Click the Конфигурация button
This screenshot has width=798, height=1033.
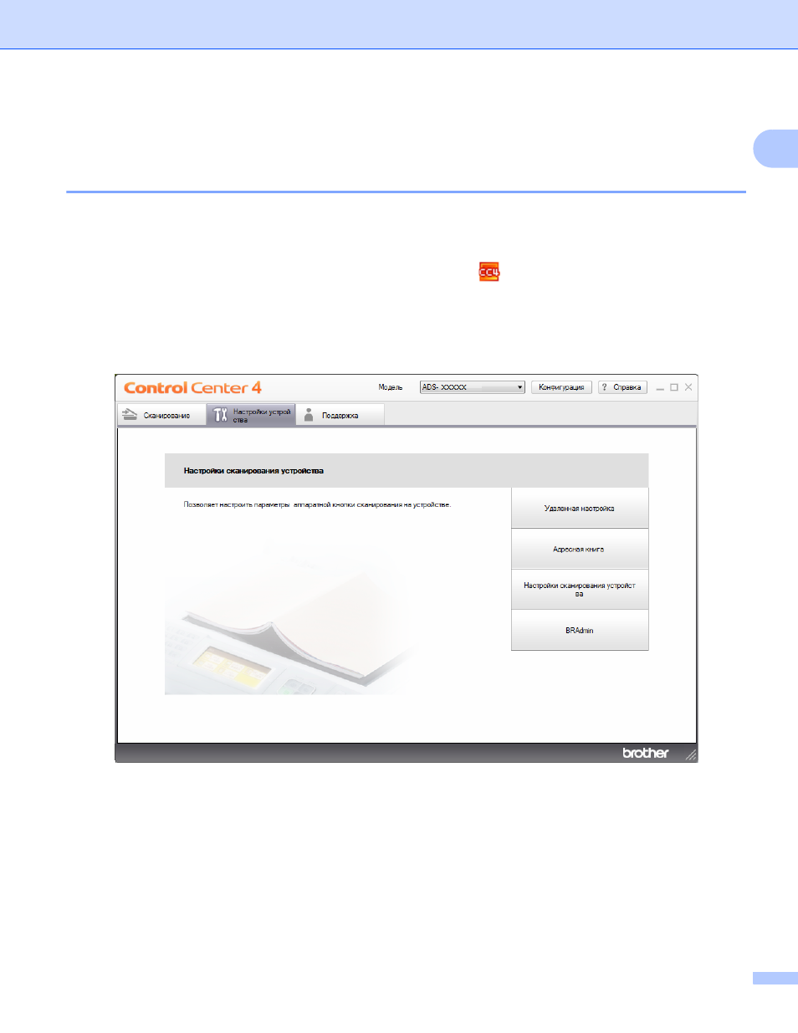tap(561, 387)
